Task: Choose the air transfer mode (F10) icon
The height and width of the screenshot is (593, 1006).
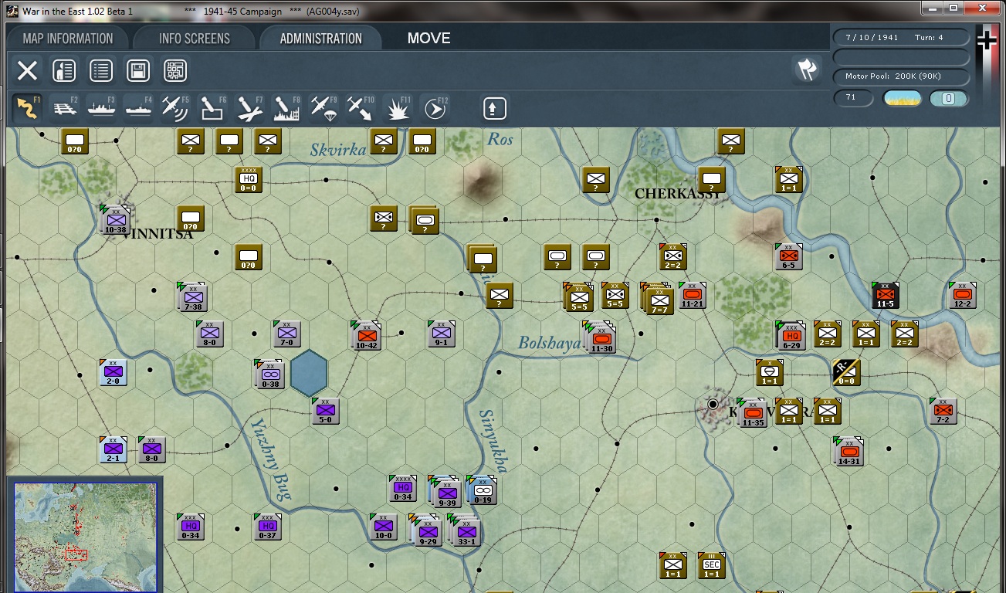Action: click(x=360, y=108)
